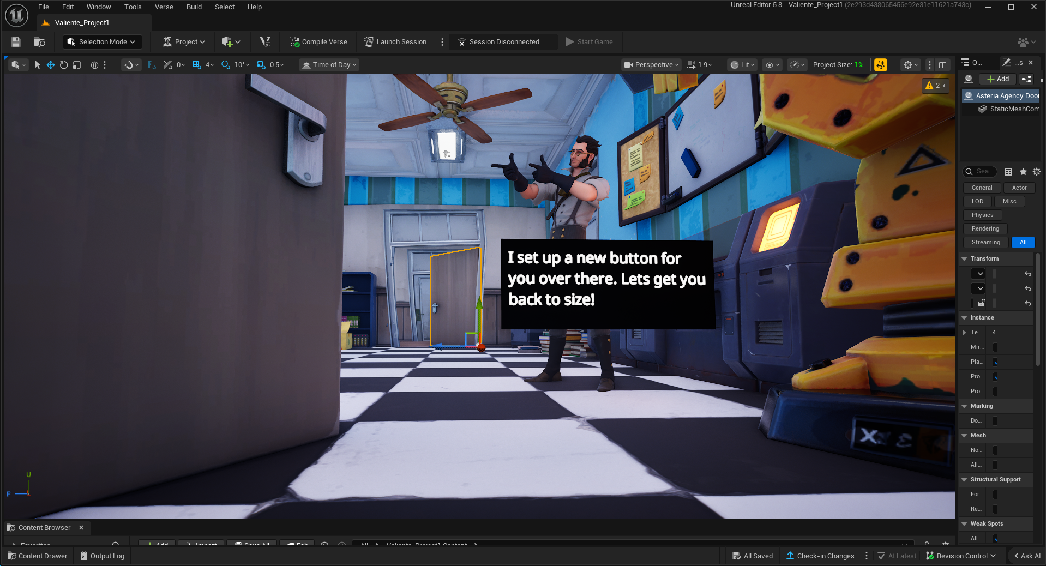Image resolution: width=1046 pixels, height=566 pixels.
Task: Select the All filter chip
Action: [x=1023, y=243]
